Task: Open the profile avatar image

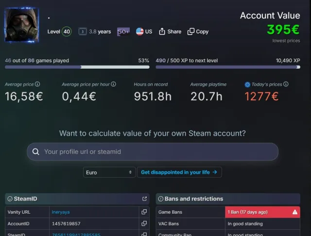Action: (x=22, y=25)
